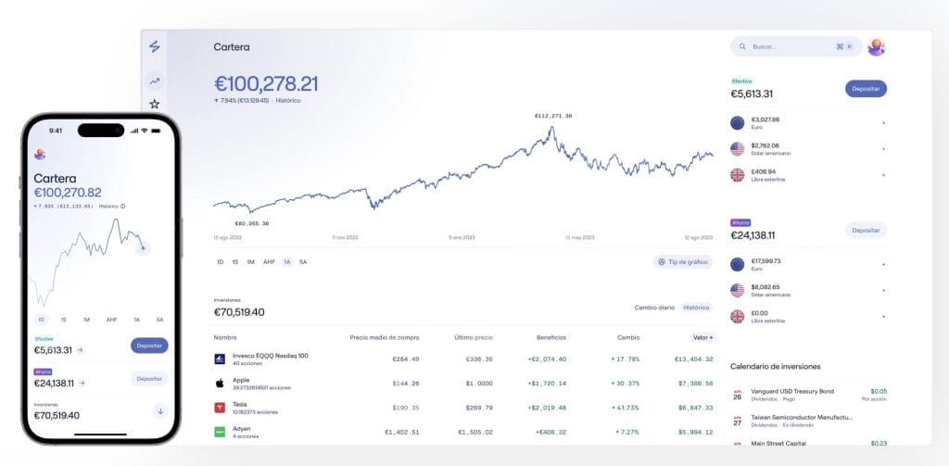949x466 pixels.
Task: Open the star favorites sidebar icon
Action: coord(155,104)
